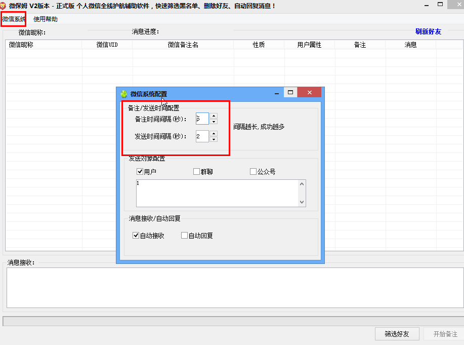Click the text area's scroll down arrow
The width and height of the screenshot is (464, 345).
(x=302, y=202)
